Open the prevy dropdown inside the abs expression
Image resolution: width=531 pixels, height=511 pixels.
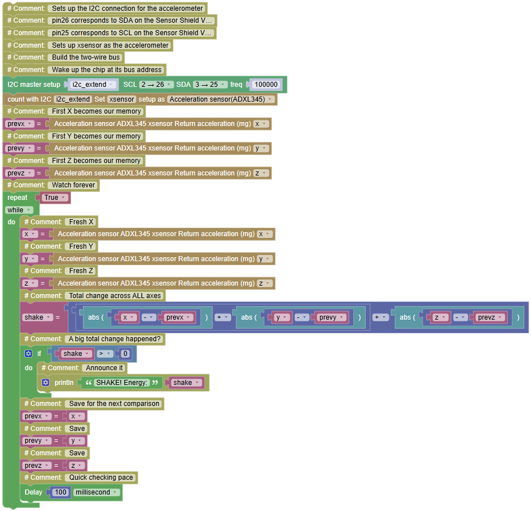pos(332,317)
